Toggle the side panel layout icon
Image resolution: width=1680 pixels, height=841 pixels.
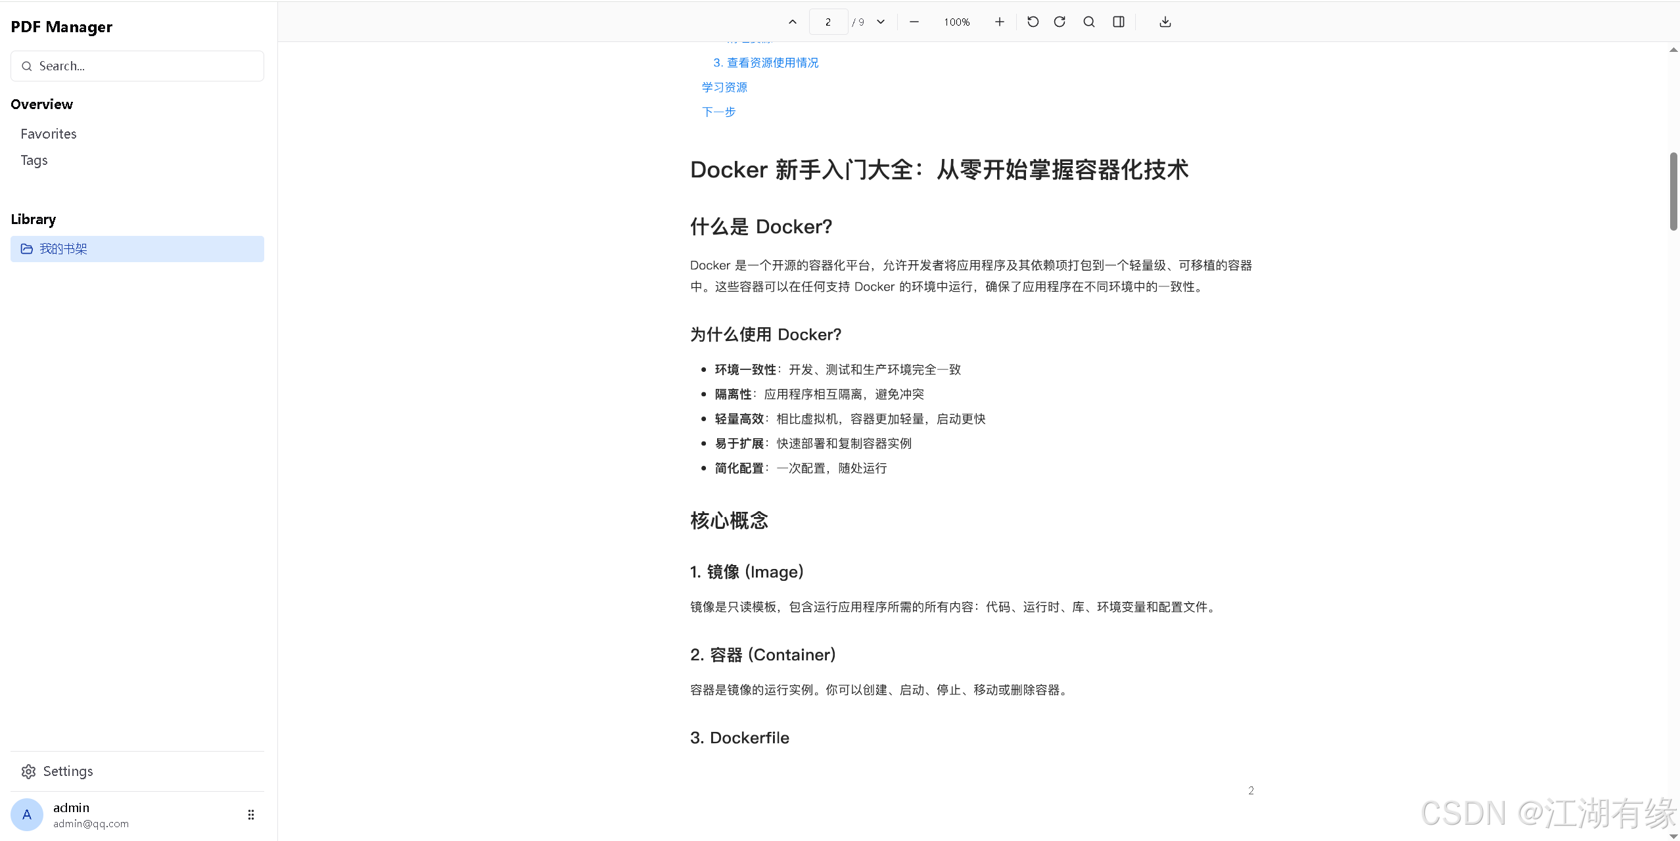click(x=1118, y=22)
